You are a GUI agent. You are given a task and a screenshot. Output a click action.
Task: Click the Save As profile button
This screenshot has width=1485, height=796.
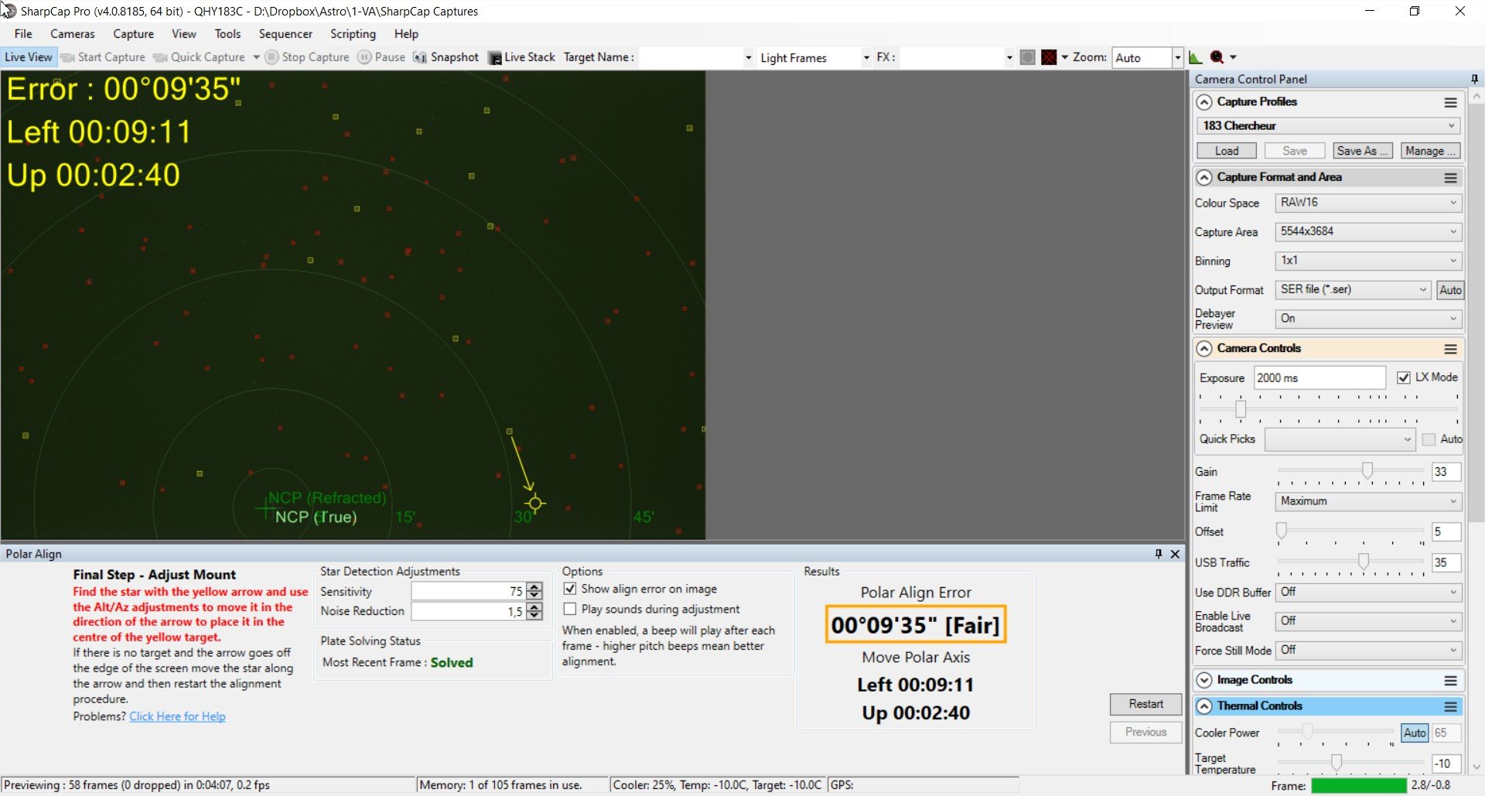pos(1363,151)
